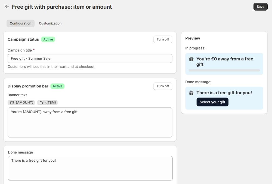Copy the {AMOUNT} variable icon

tap(12, 103)
